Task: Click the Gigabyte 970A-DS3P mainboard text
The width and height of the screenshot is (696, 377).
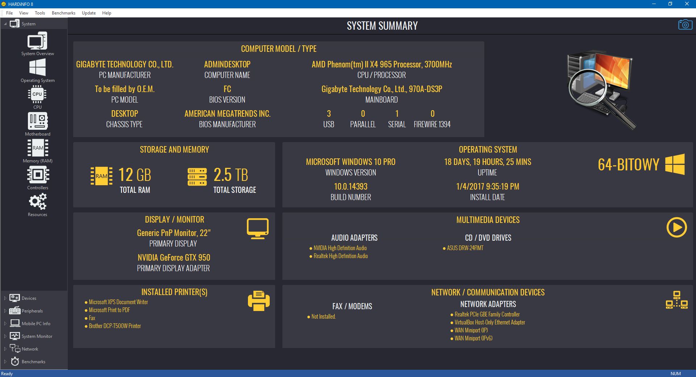Action: point(382,89)
